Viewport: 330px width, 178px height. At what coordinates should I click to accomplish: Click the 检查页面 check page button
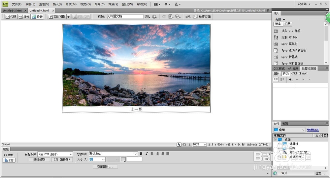pyautogui.click(x=202, y=16)
